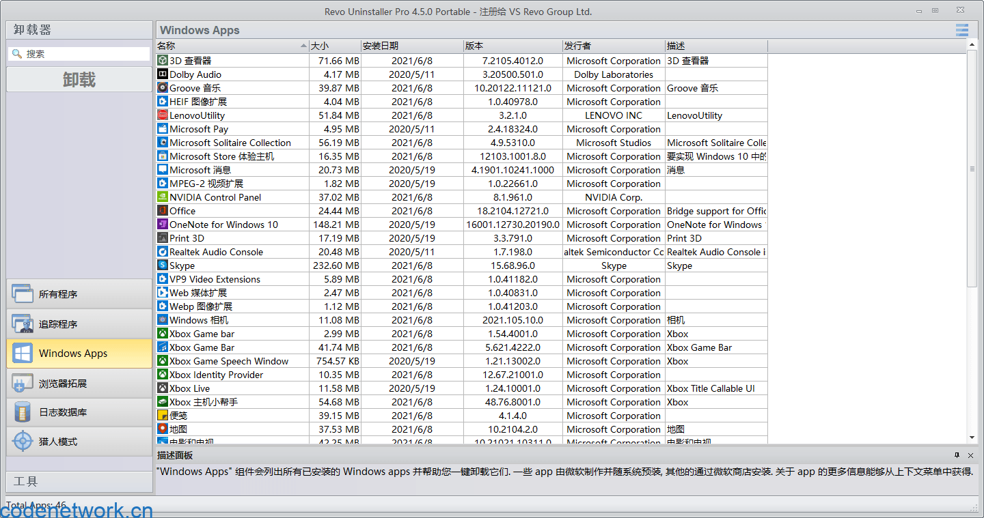The image size is (984, 518).
Task: Click publisher cell Microsoft Studios
Action: click(614, 143)
